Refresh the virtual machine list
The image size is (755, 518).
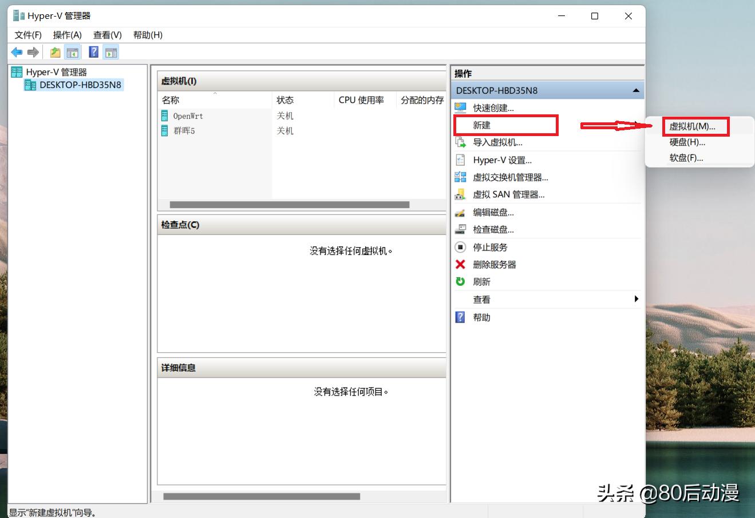click(x=481, y=281)
